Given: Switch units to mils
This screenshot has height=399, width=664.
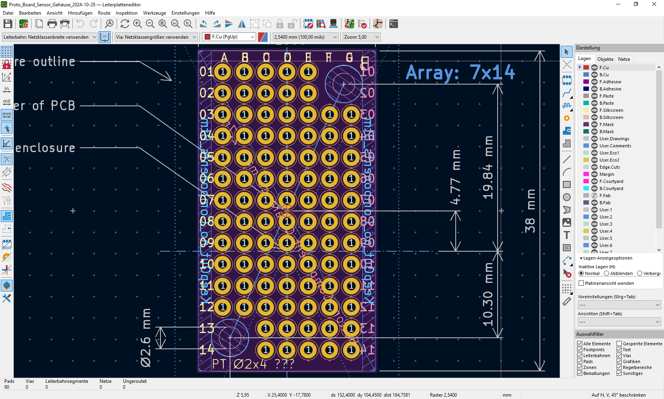Looking at the screenshot, I should (7, 102).
